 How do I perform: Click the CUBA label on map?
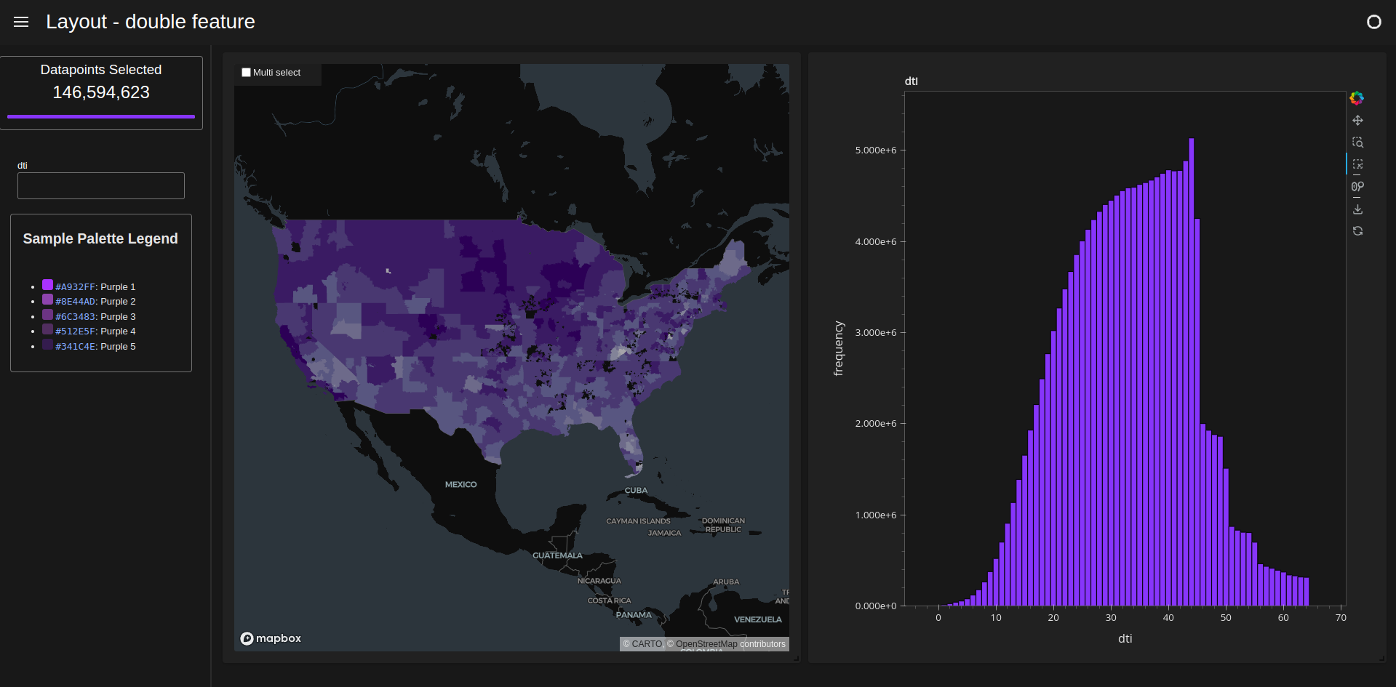click(636, 491)
